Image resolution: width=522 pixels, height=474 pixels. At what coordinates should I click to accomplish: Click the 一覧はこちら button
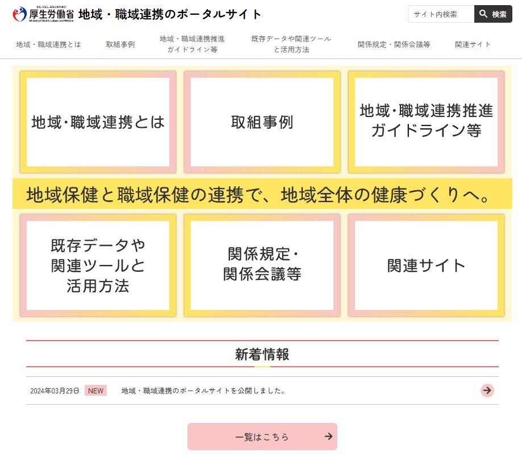tap(262, 437)
